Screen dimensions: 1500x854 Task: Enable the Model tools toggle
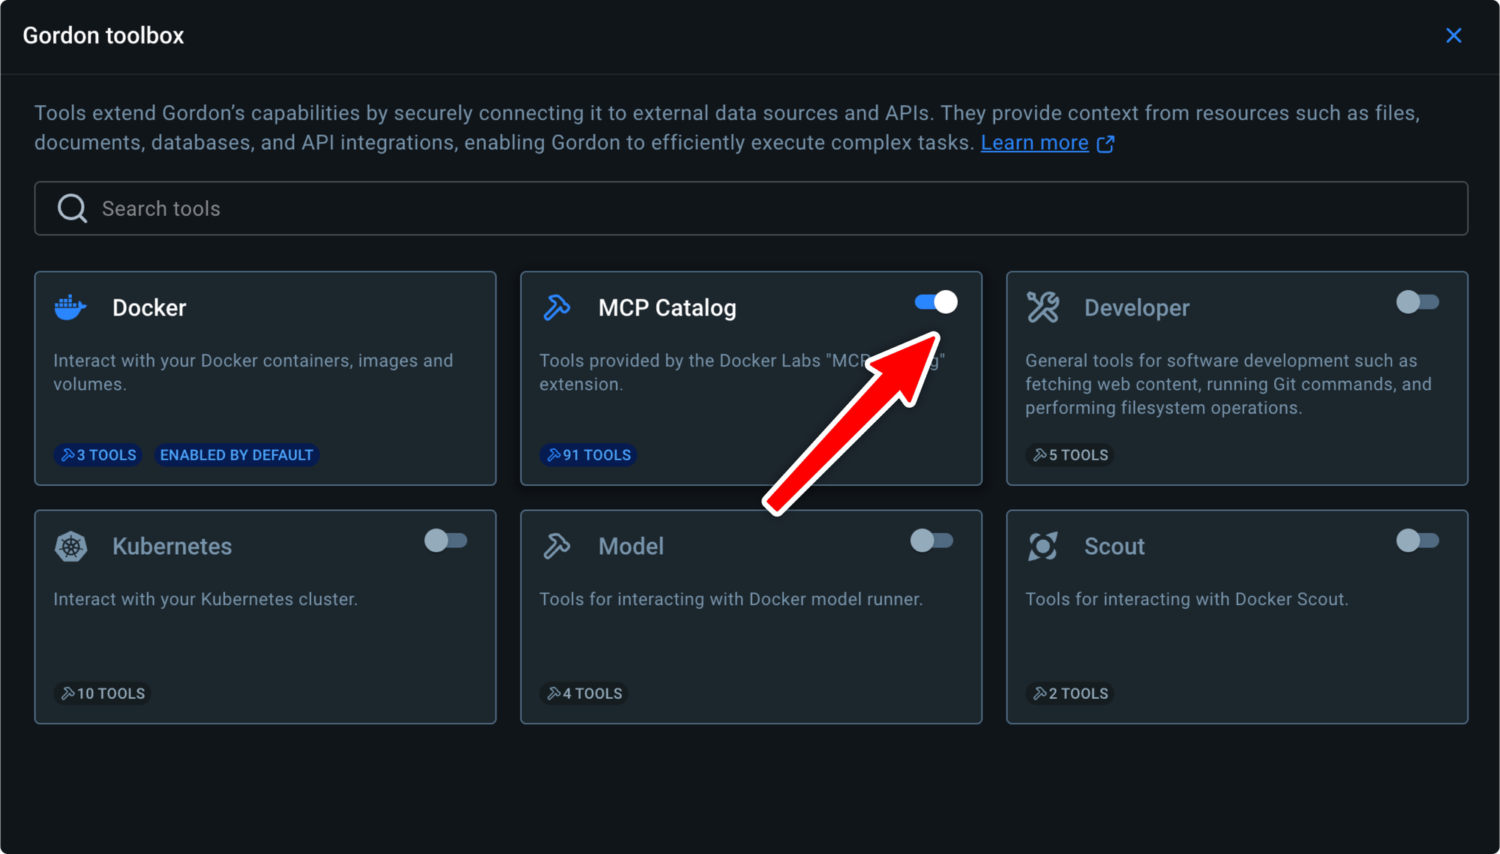(931, 541)
